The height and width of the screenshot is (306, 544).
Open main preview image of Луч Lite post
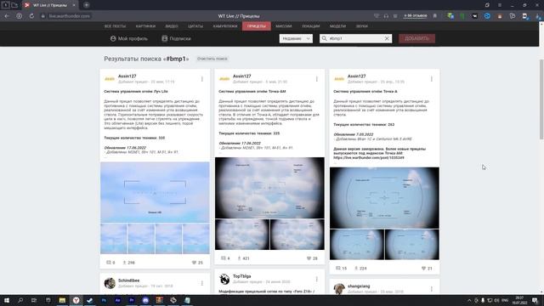[x=155, y=192]
